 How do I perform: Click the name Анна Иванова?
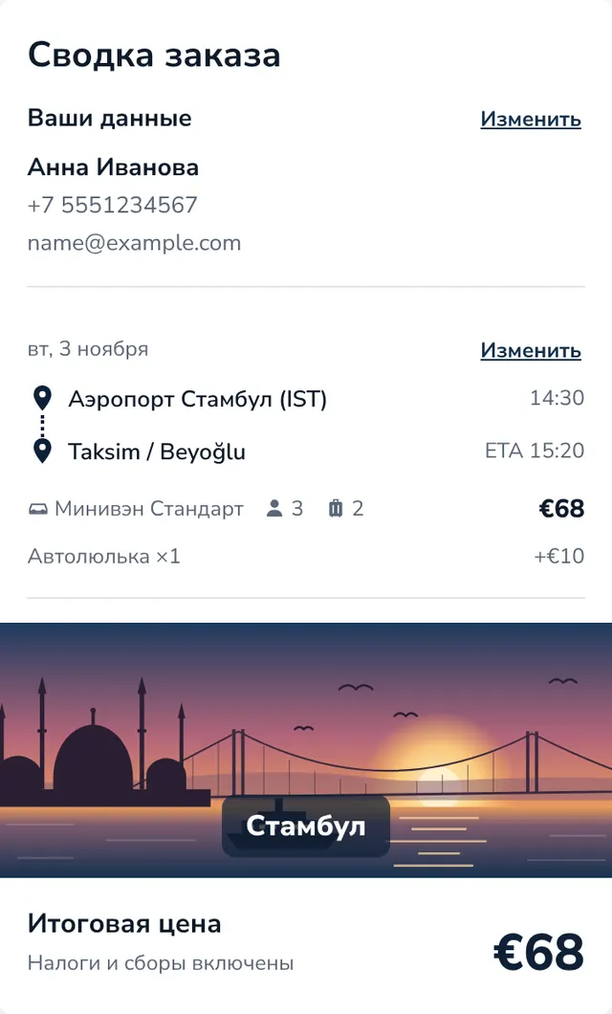click(x=113, y=167)
